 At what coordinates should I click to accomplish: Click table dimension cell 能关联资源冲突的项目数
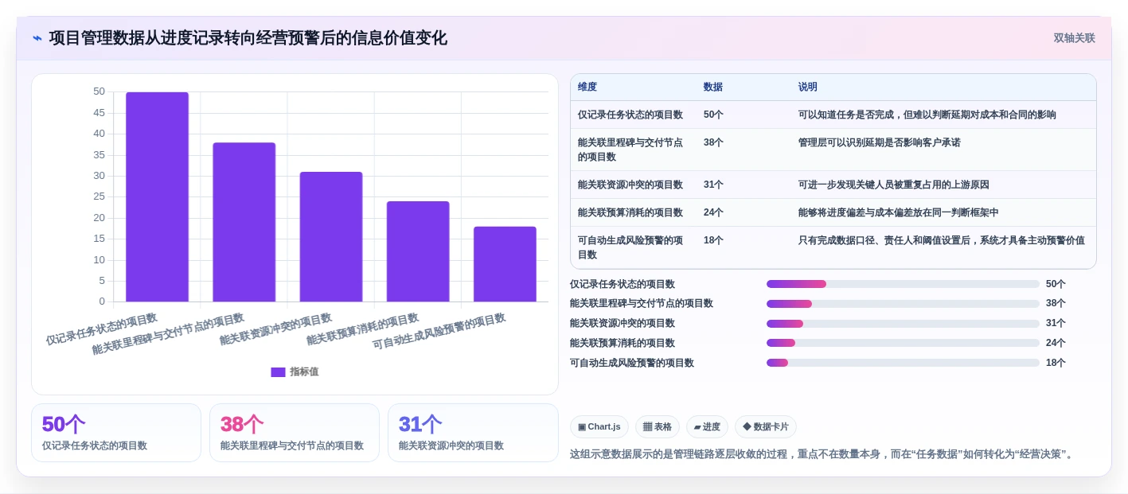coord(630,185)
